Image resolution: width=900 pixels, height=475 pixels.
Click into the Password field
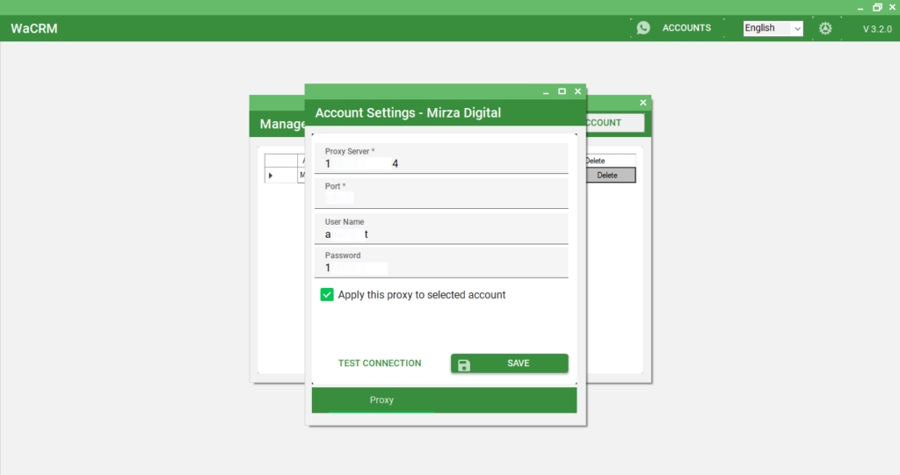[441, 263]
